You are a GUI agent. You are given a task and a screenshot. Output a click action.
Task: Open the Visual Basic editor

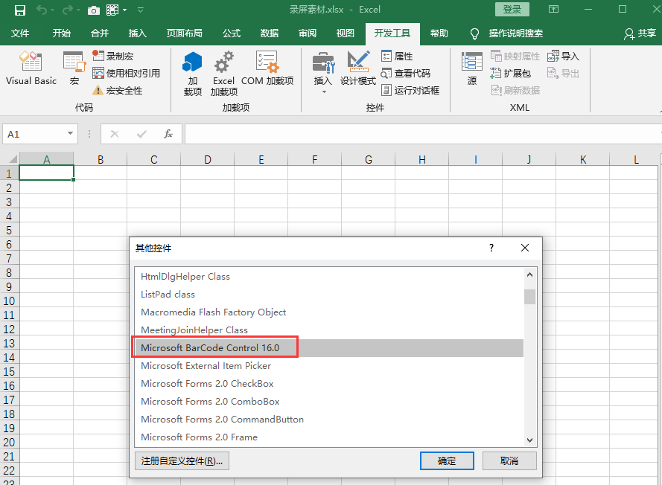coord(31,68)
